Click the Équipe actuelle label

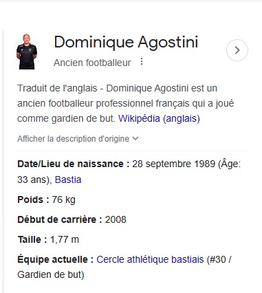(56, 259)
